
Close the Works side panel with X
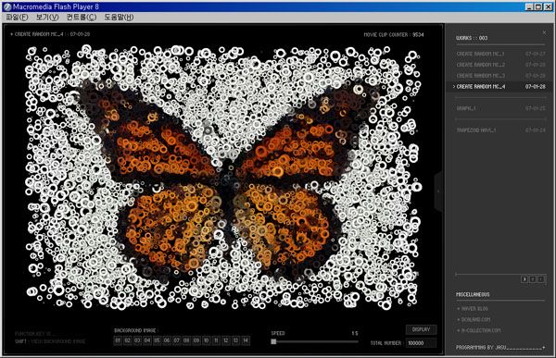(544, 32)
